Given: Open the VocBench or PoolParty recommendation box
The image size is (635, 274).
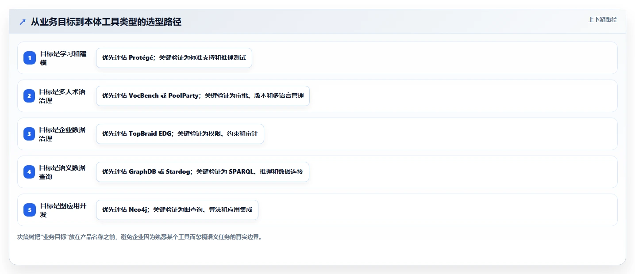Looking at the screenshot, I should pyautogui.click(x=203, y=96).
